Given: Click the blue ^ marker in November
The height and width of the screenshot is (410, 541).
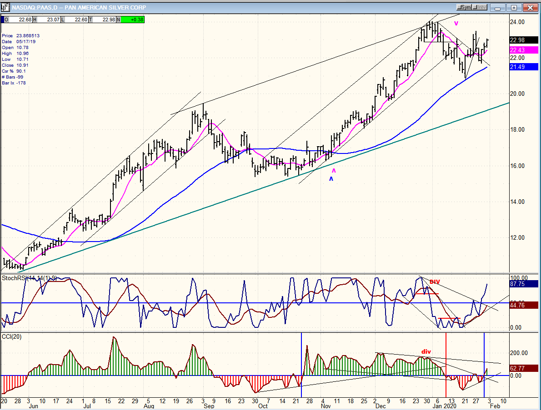Looking at the screenshot, I should click(331, 179).
